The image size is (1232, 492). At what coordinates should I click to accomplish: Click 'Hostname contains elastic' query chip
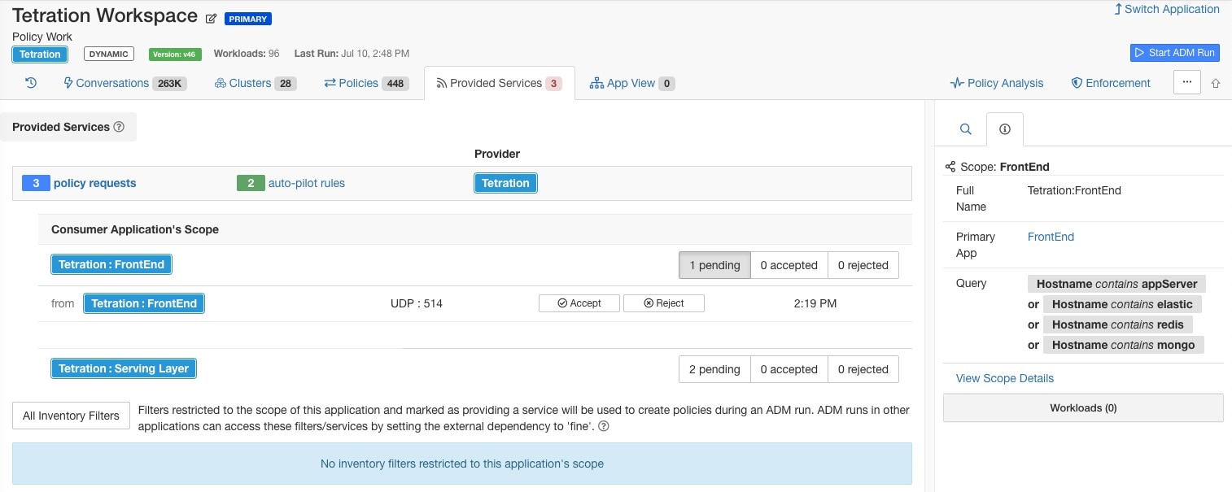point(1122,304)
